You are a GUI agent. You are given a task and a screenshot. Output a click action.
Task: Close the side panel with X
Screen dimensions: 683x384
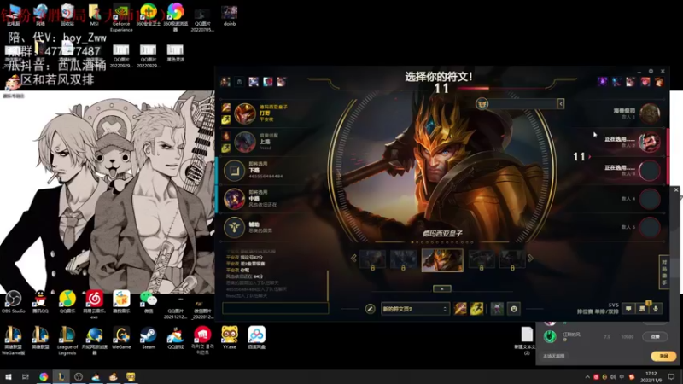676,189
